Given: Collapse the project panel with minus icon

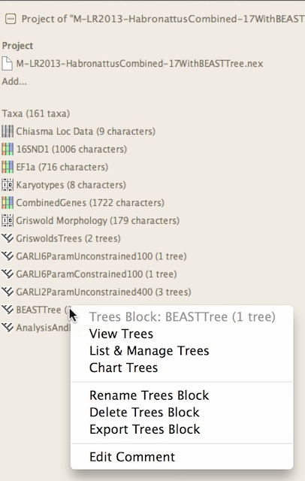Looking at the screenshot, I should pos(10,20).
